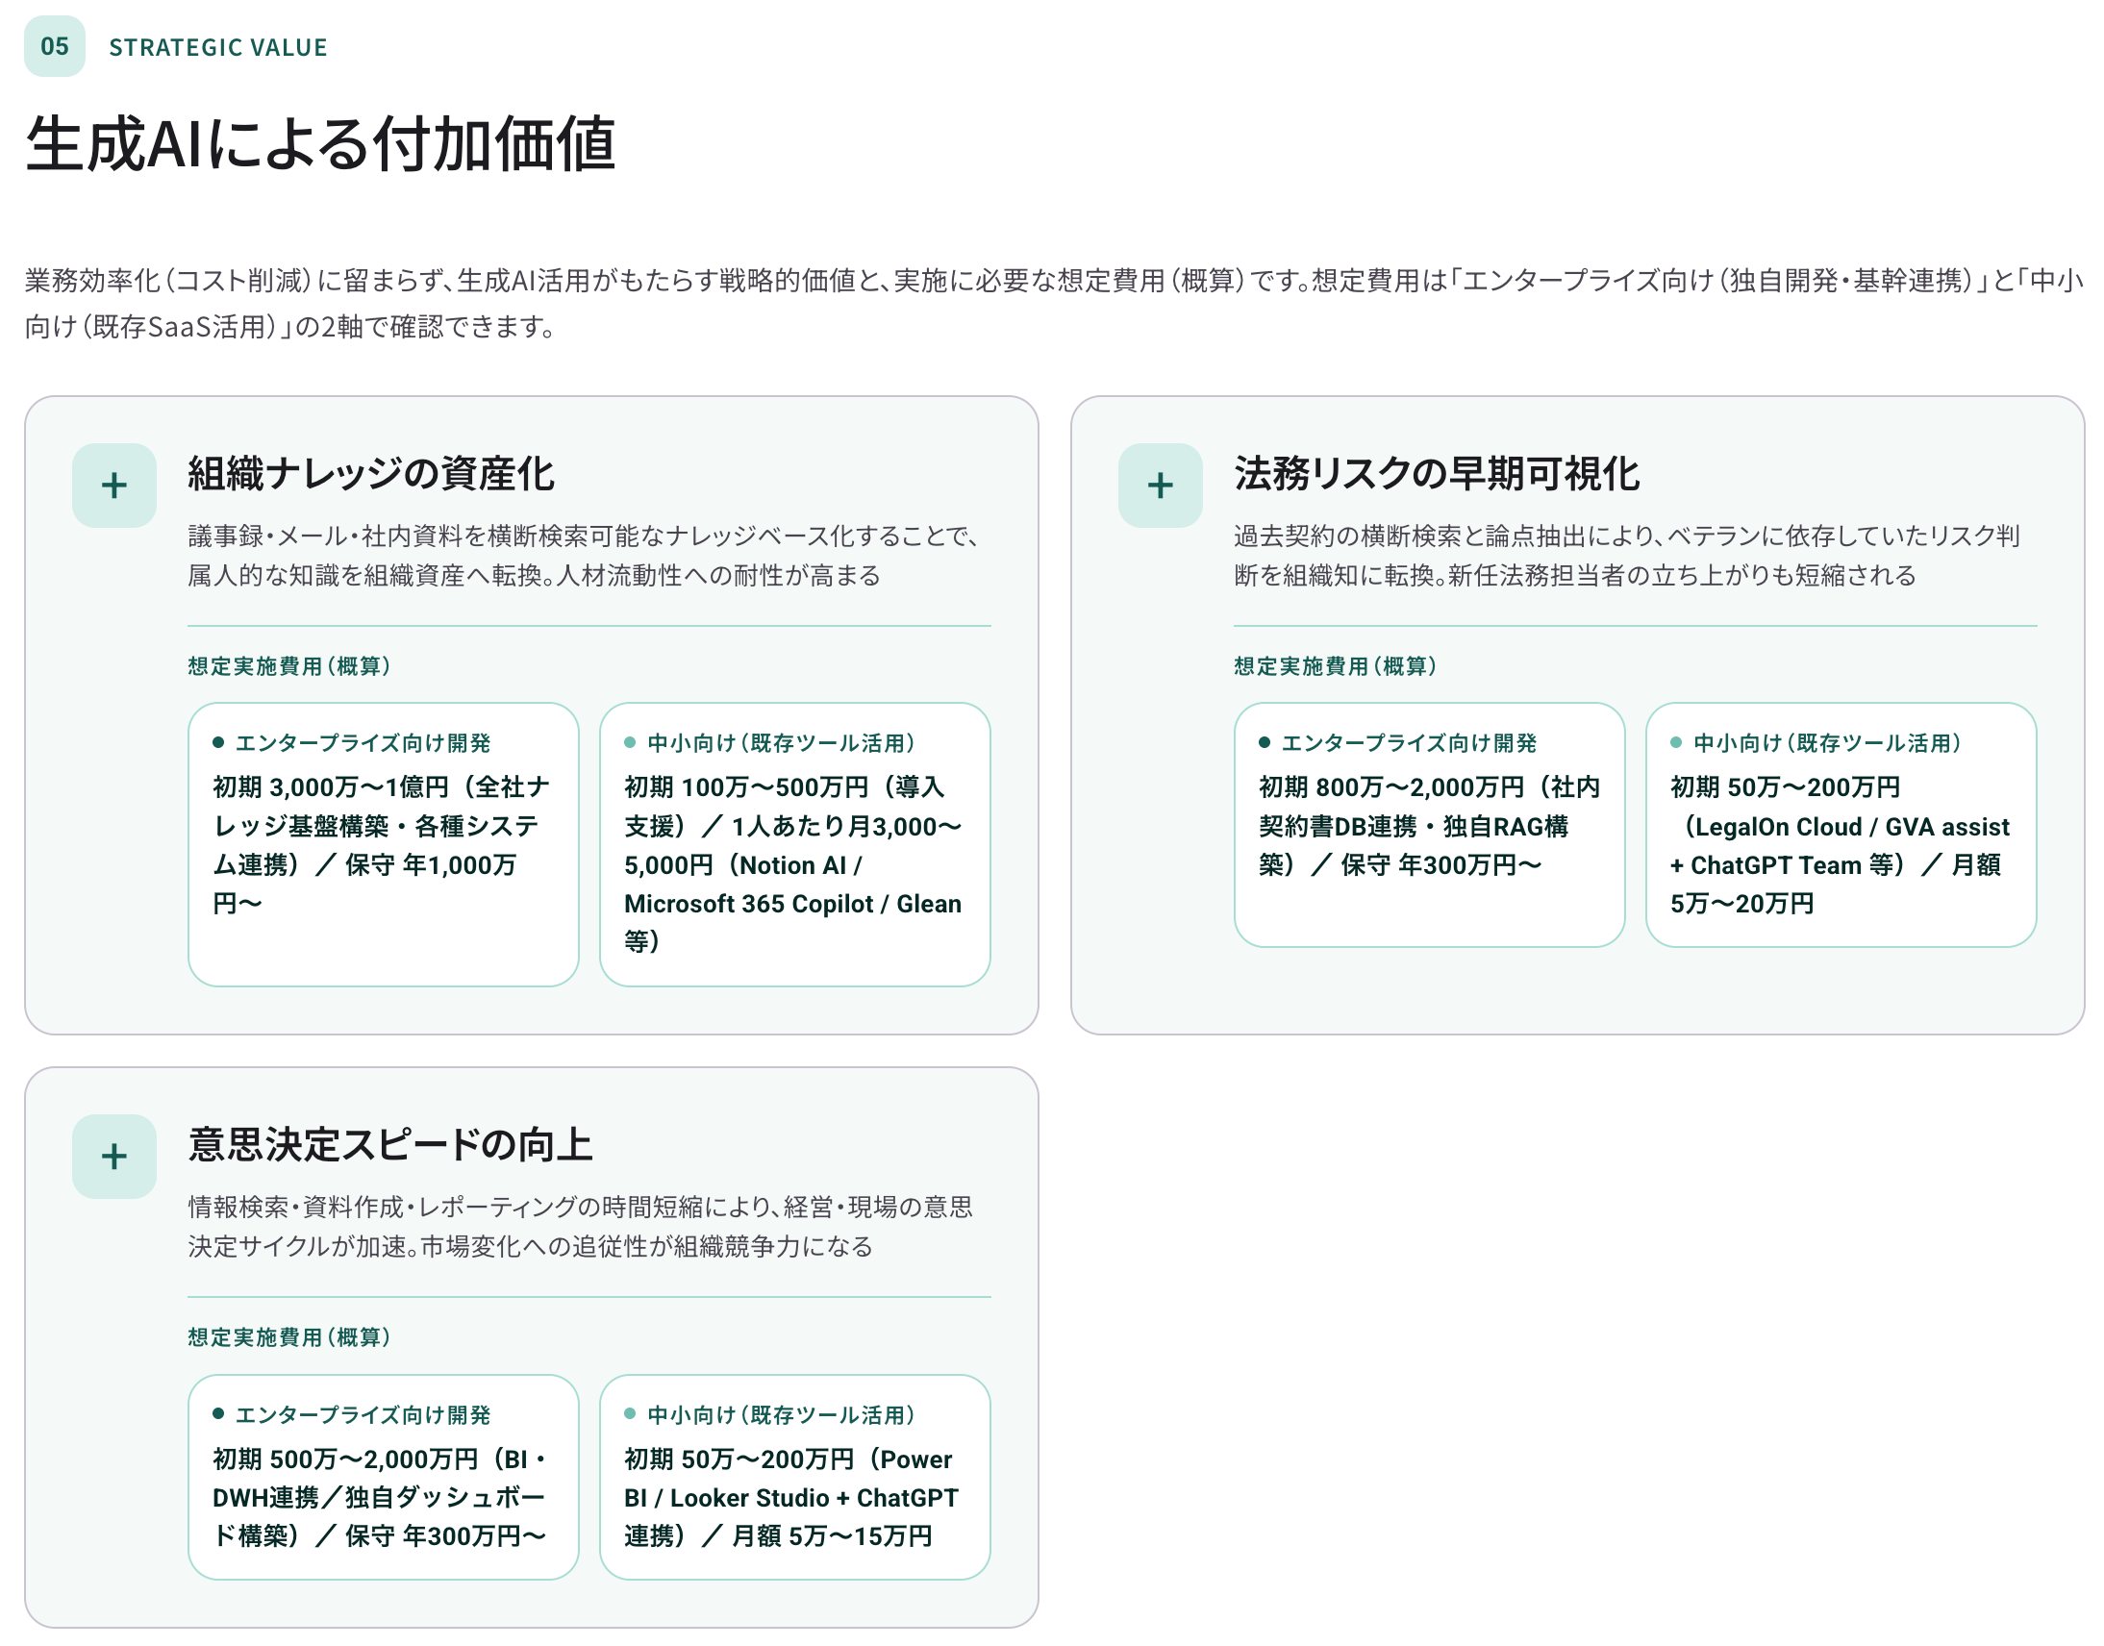Click 想定実施費用(概算) label in legal risk card
The image size is (2104, 1646).
click(1334, 666)
